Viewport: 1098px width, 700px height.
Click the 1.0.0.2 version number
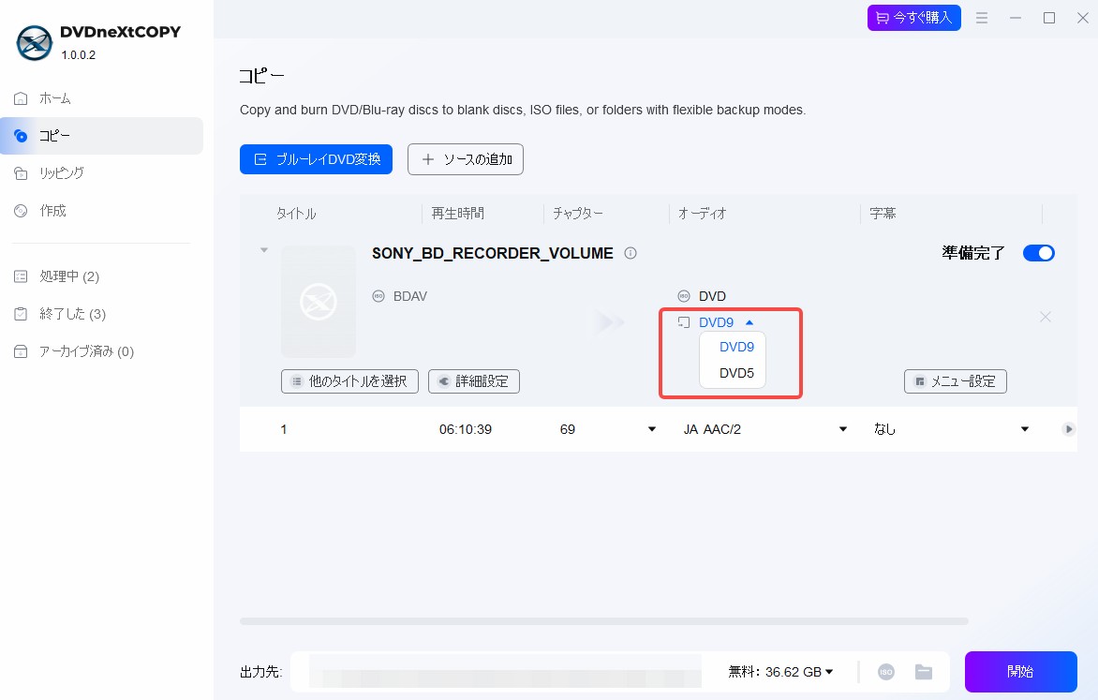coord(79,54)
